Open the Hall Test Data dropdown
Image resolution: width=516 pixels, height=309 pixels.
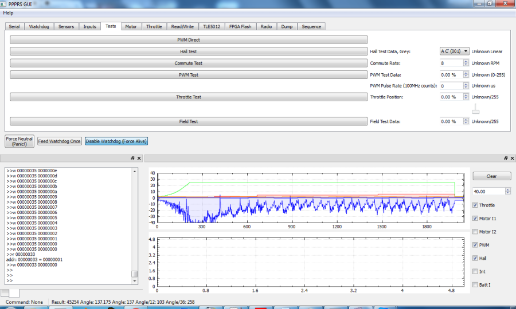[455, 51]
